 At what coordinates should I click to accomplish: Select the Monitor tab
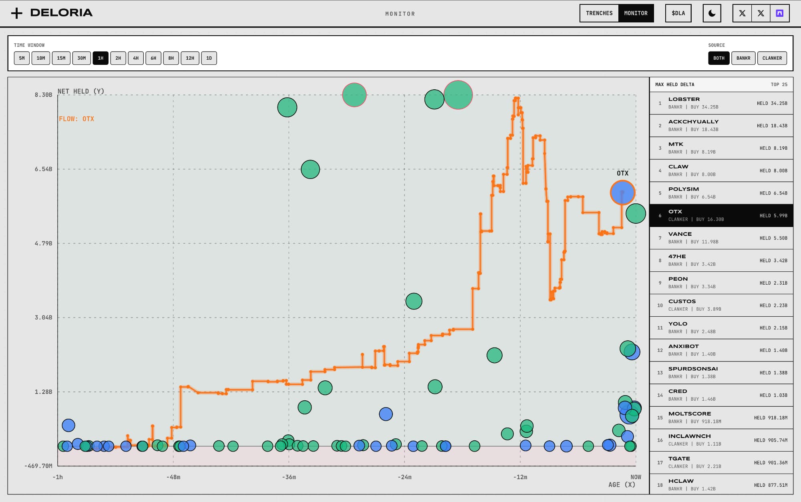pos(636,13)
